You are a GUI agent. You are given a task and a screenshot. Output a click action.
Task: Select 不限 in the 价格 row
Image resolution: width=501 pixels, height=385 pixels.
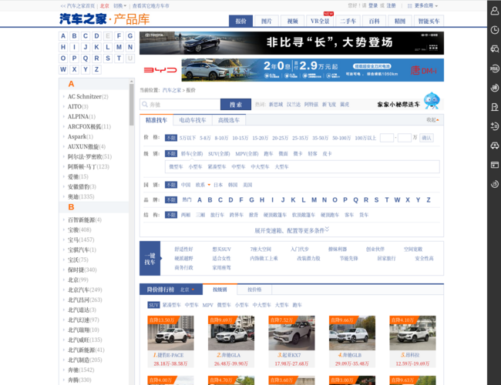(x=171, y=138)
